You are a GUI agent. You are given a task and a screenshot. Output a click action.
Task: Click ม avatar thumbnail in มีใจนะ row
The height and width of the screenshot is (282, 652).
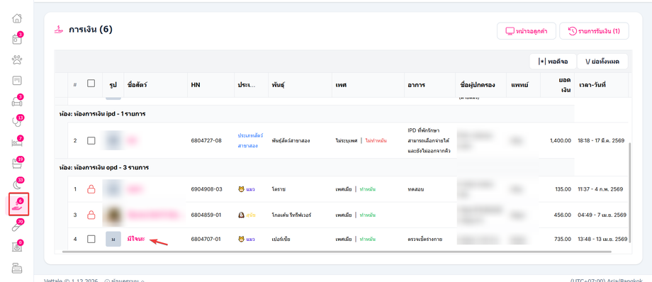tap(113, 239)
